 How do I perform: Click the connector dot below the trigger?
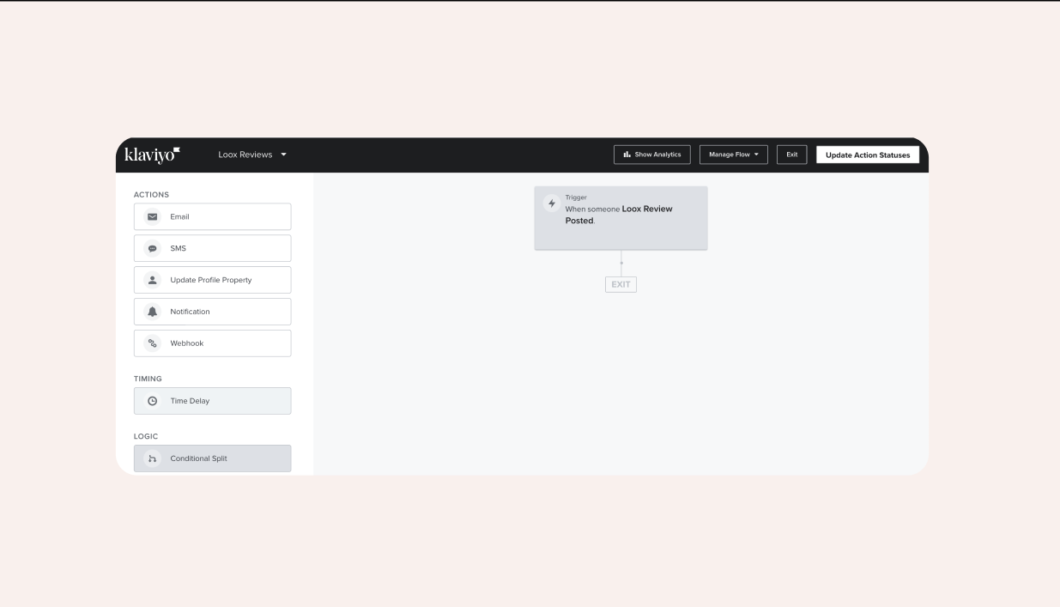point(621,262)
